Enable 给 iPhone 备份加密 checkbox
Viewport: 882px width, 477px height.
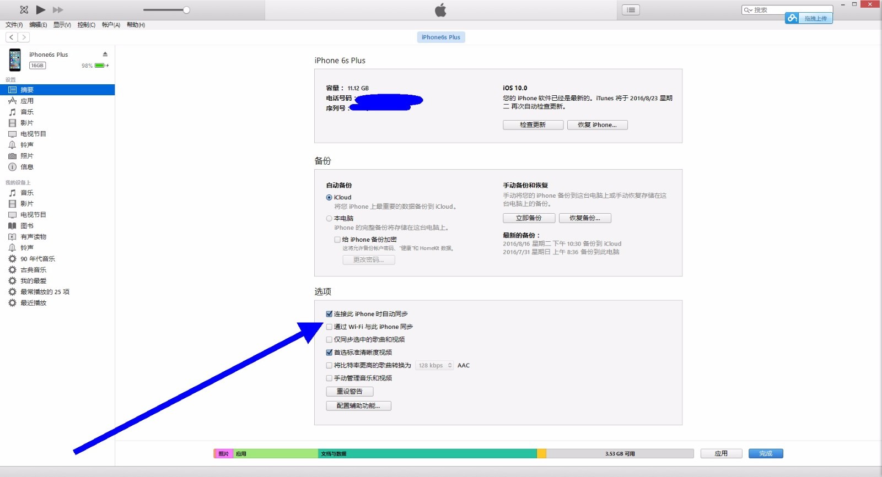(337, 240)
